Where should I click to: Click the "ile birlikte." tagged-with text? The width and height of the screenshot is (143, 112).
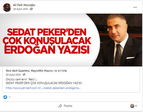coord(61,71)
